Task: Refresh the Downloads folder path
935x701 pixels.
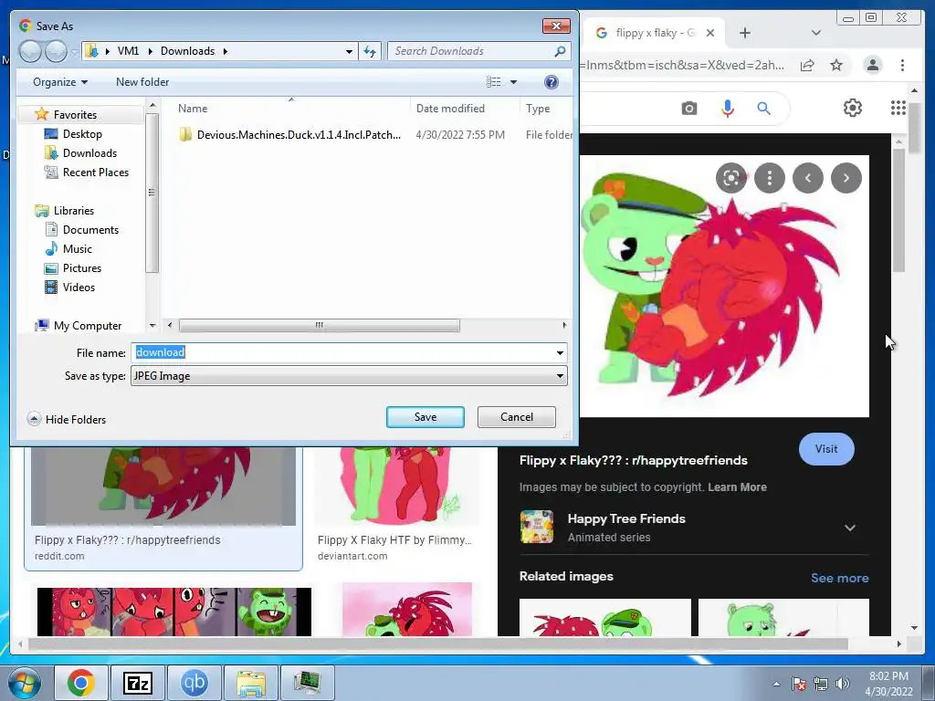Action: point(370,51)
